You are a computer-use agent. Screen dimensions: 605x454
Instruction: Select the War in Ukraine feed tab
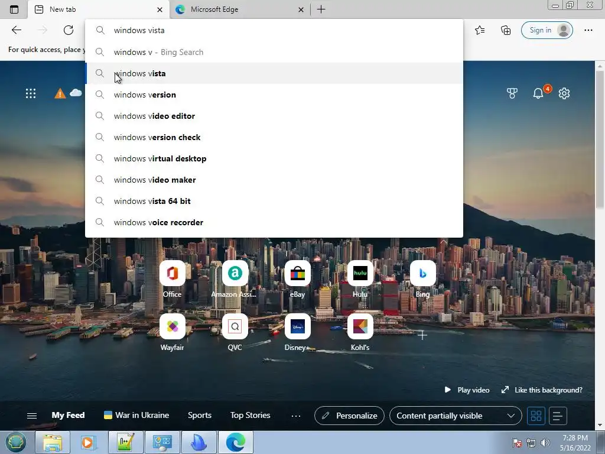pyautogui.click(x=136, y=416)
